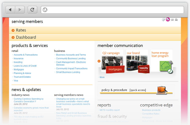Click the serving members news subheading
This screenshot has height=125, width=190.
(x=68, y=95)
